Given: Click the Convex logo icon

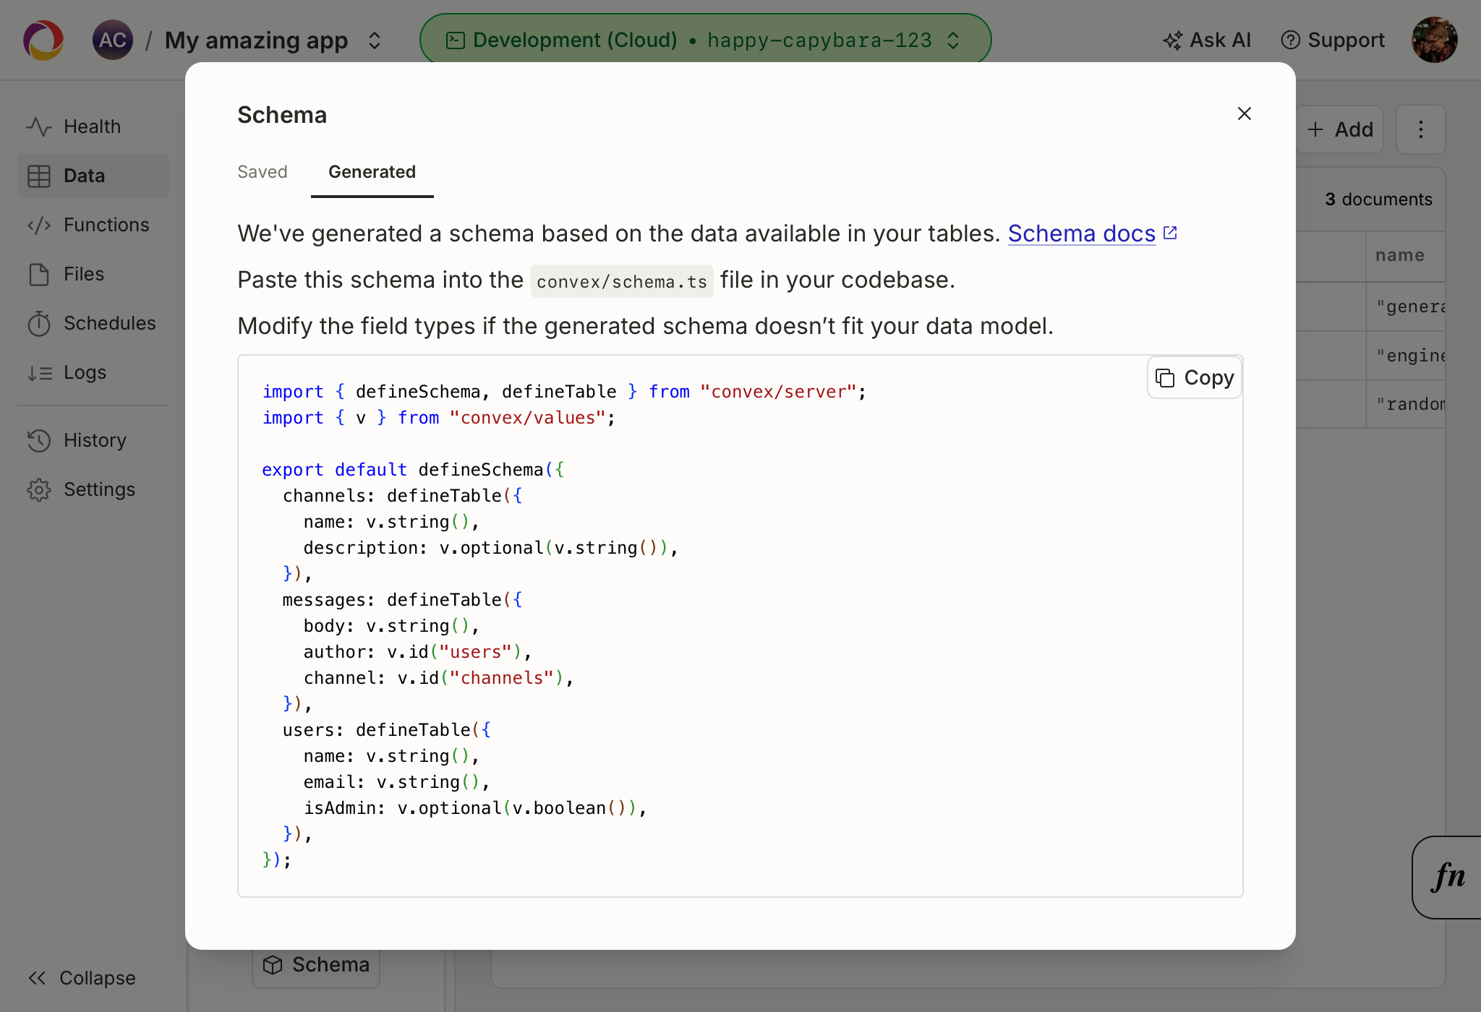Looking at the screenshot, I should (43, 40).
